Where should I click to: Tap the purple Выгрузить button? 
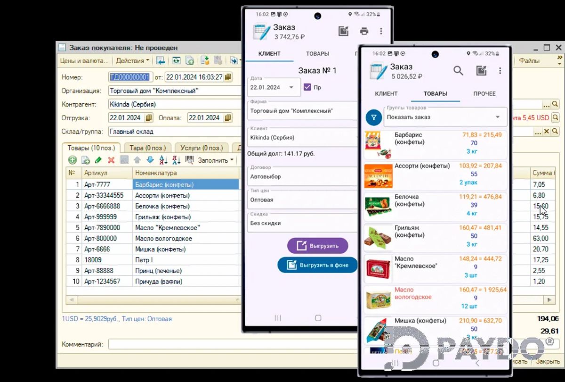click(318, 246)
